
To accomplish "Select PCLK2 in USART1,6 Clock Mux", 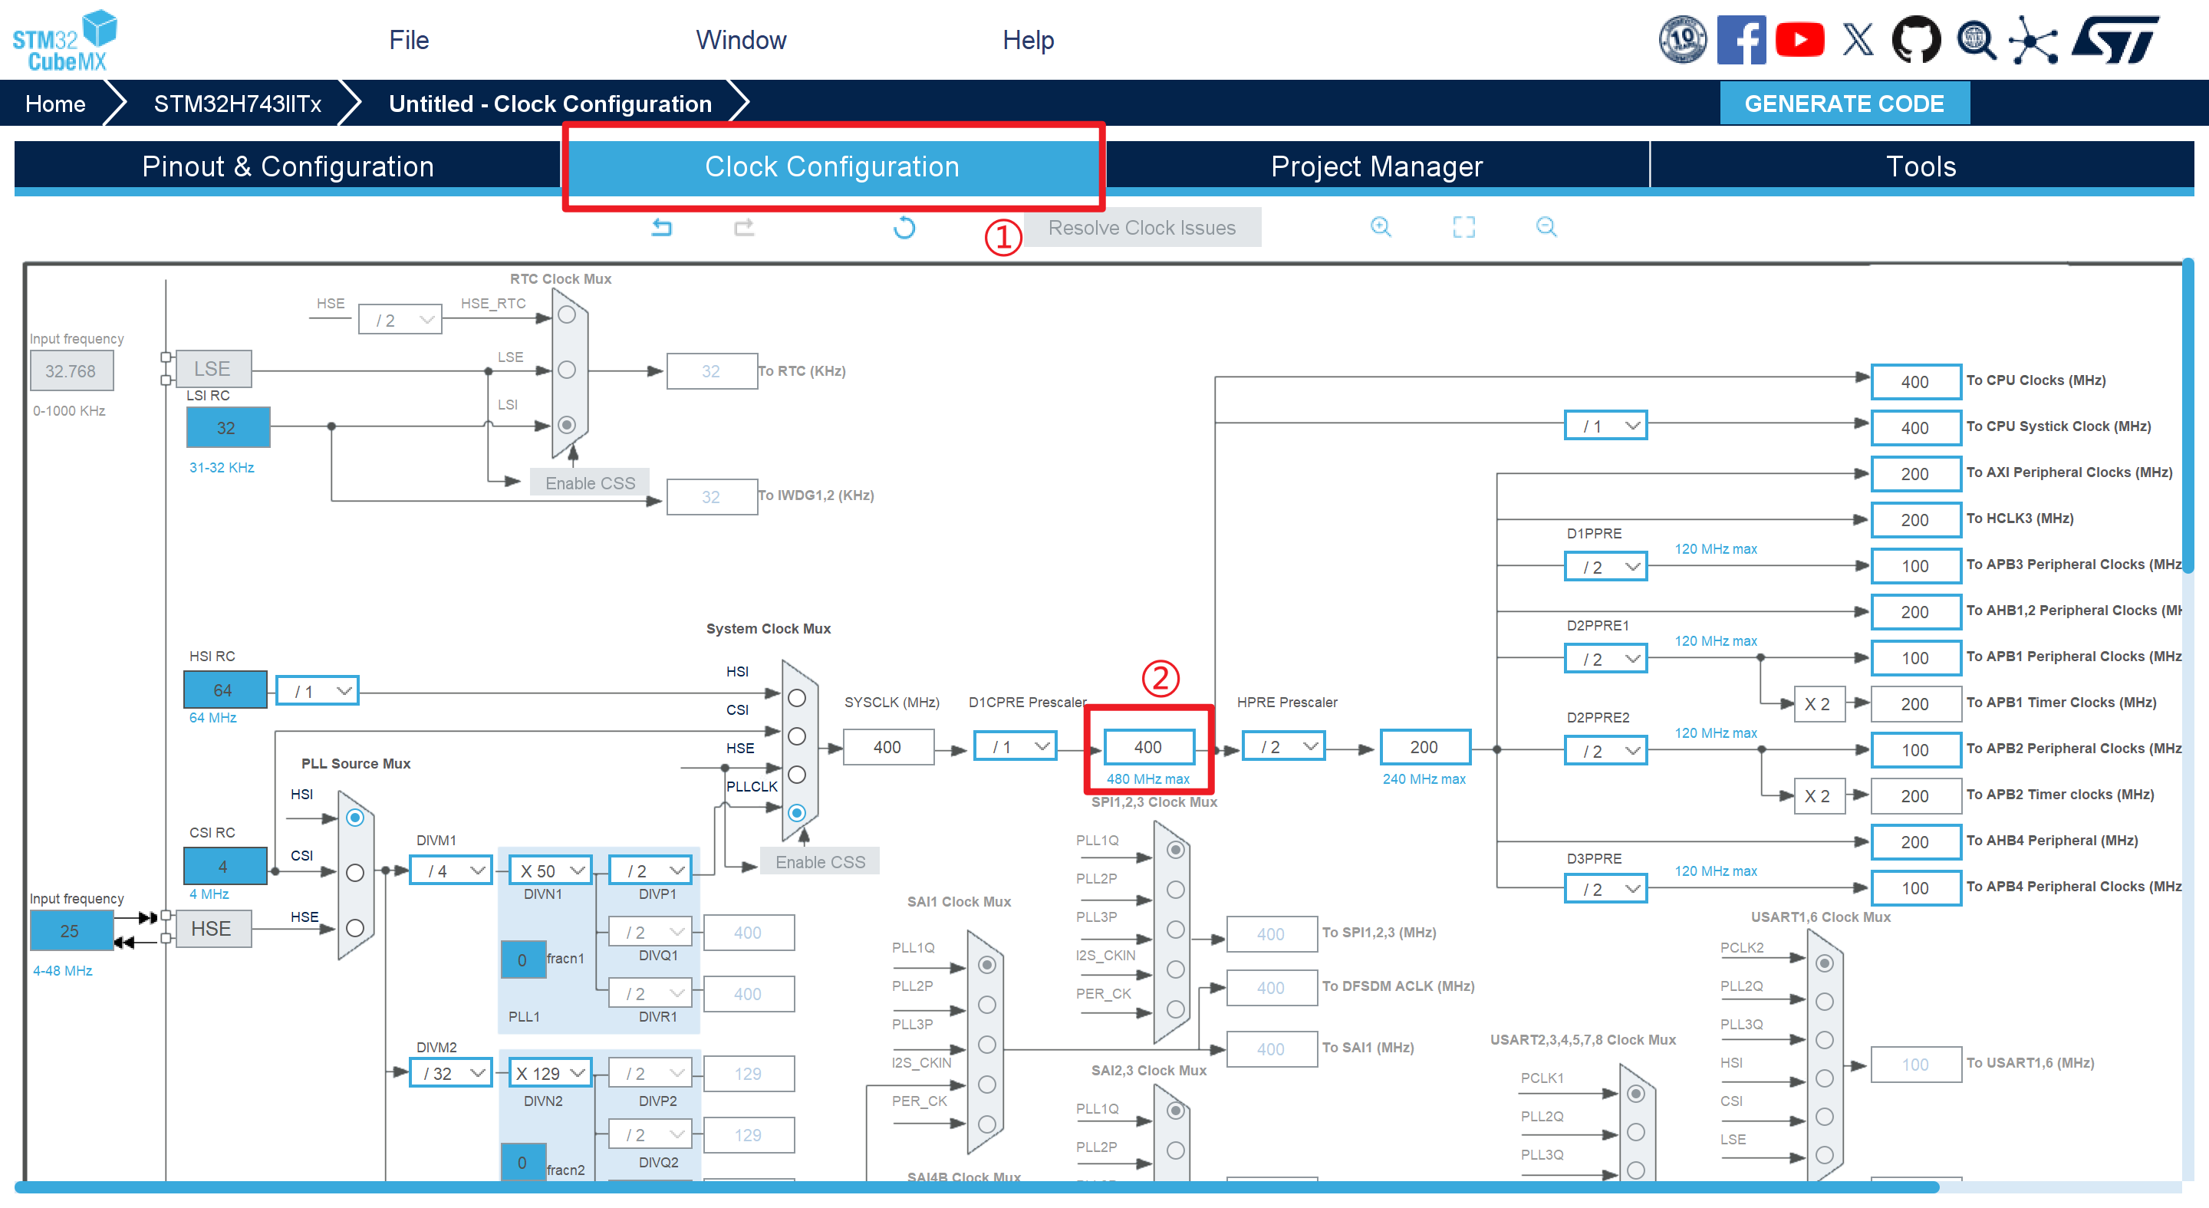I will [1825, 963].
